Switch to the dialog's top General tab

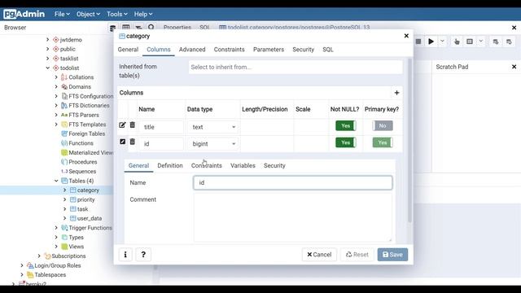coord(128,50)
